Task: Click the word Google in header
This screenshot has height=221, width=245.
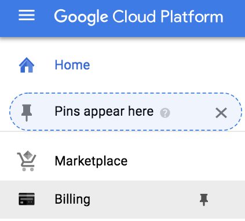Action: coord(81,17)
